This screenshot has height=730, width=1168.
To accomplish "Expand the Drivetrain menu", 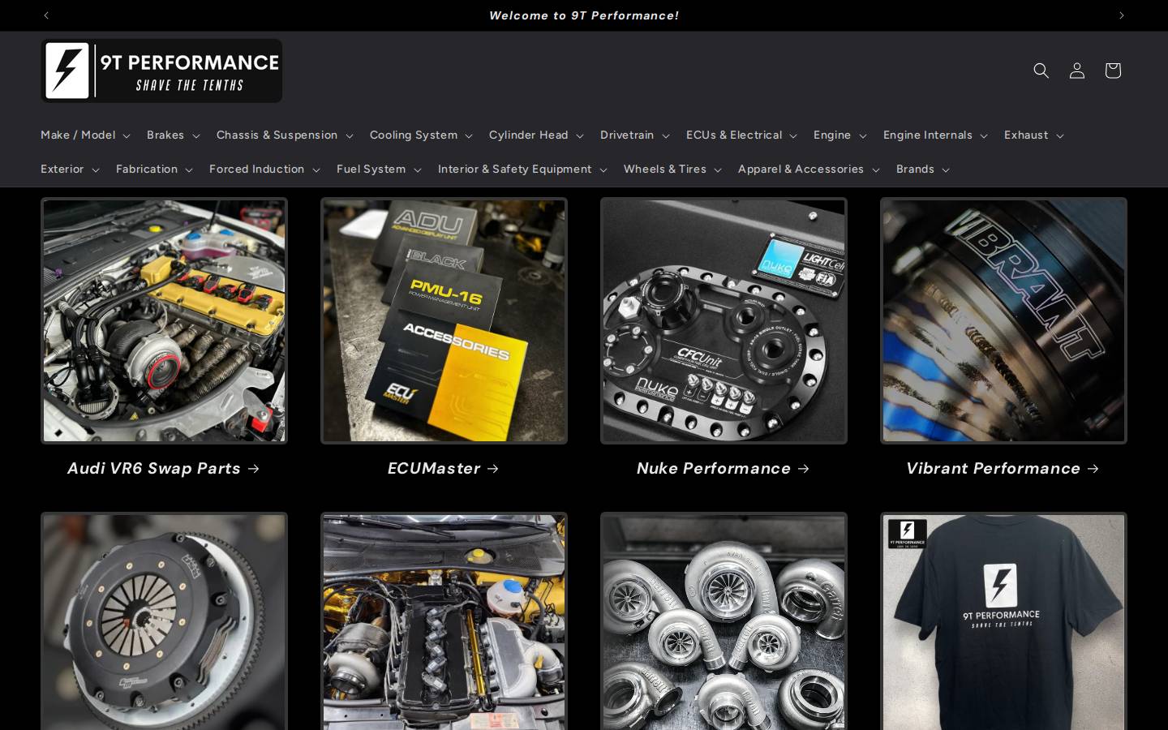I will coord(634,135).
